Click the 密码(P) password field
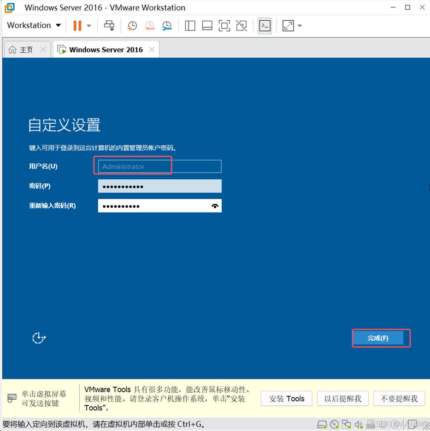This screenshot has width=430, height=431. coord(159,186)
